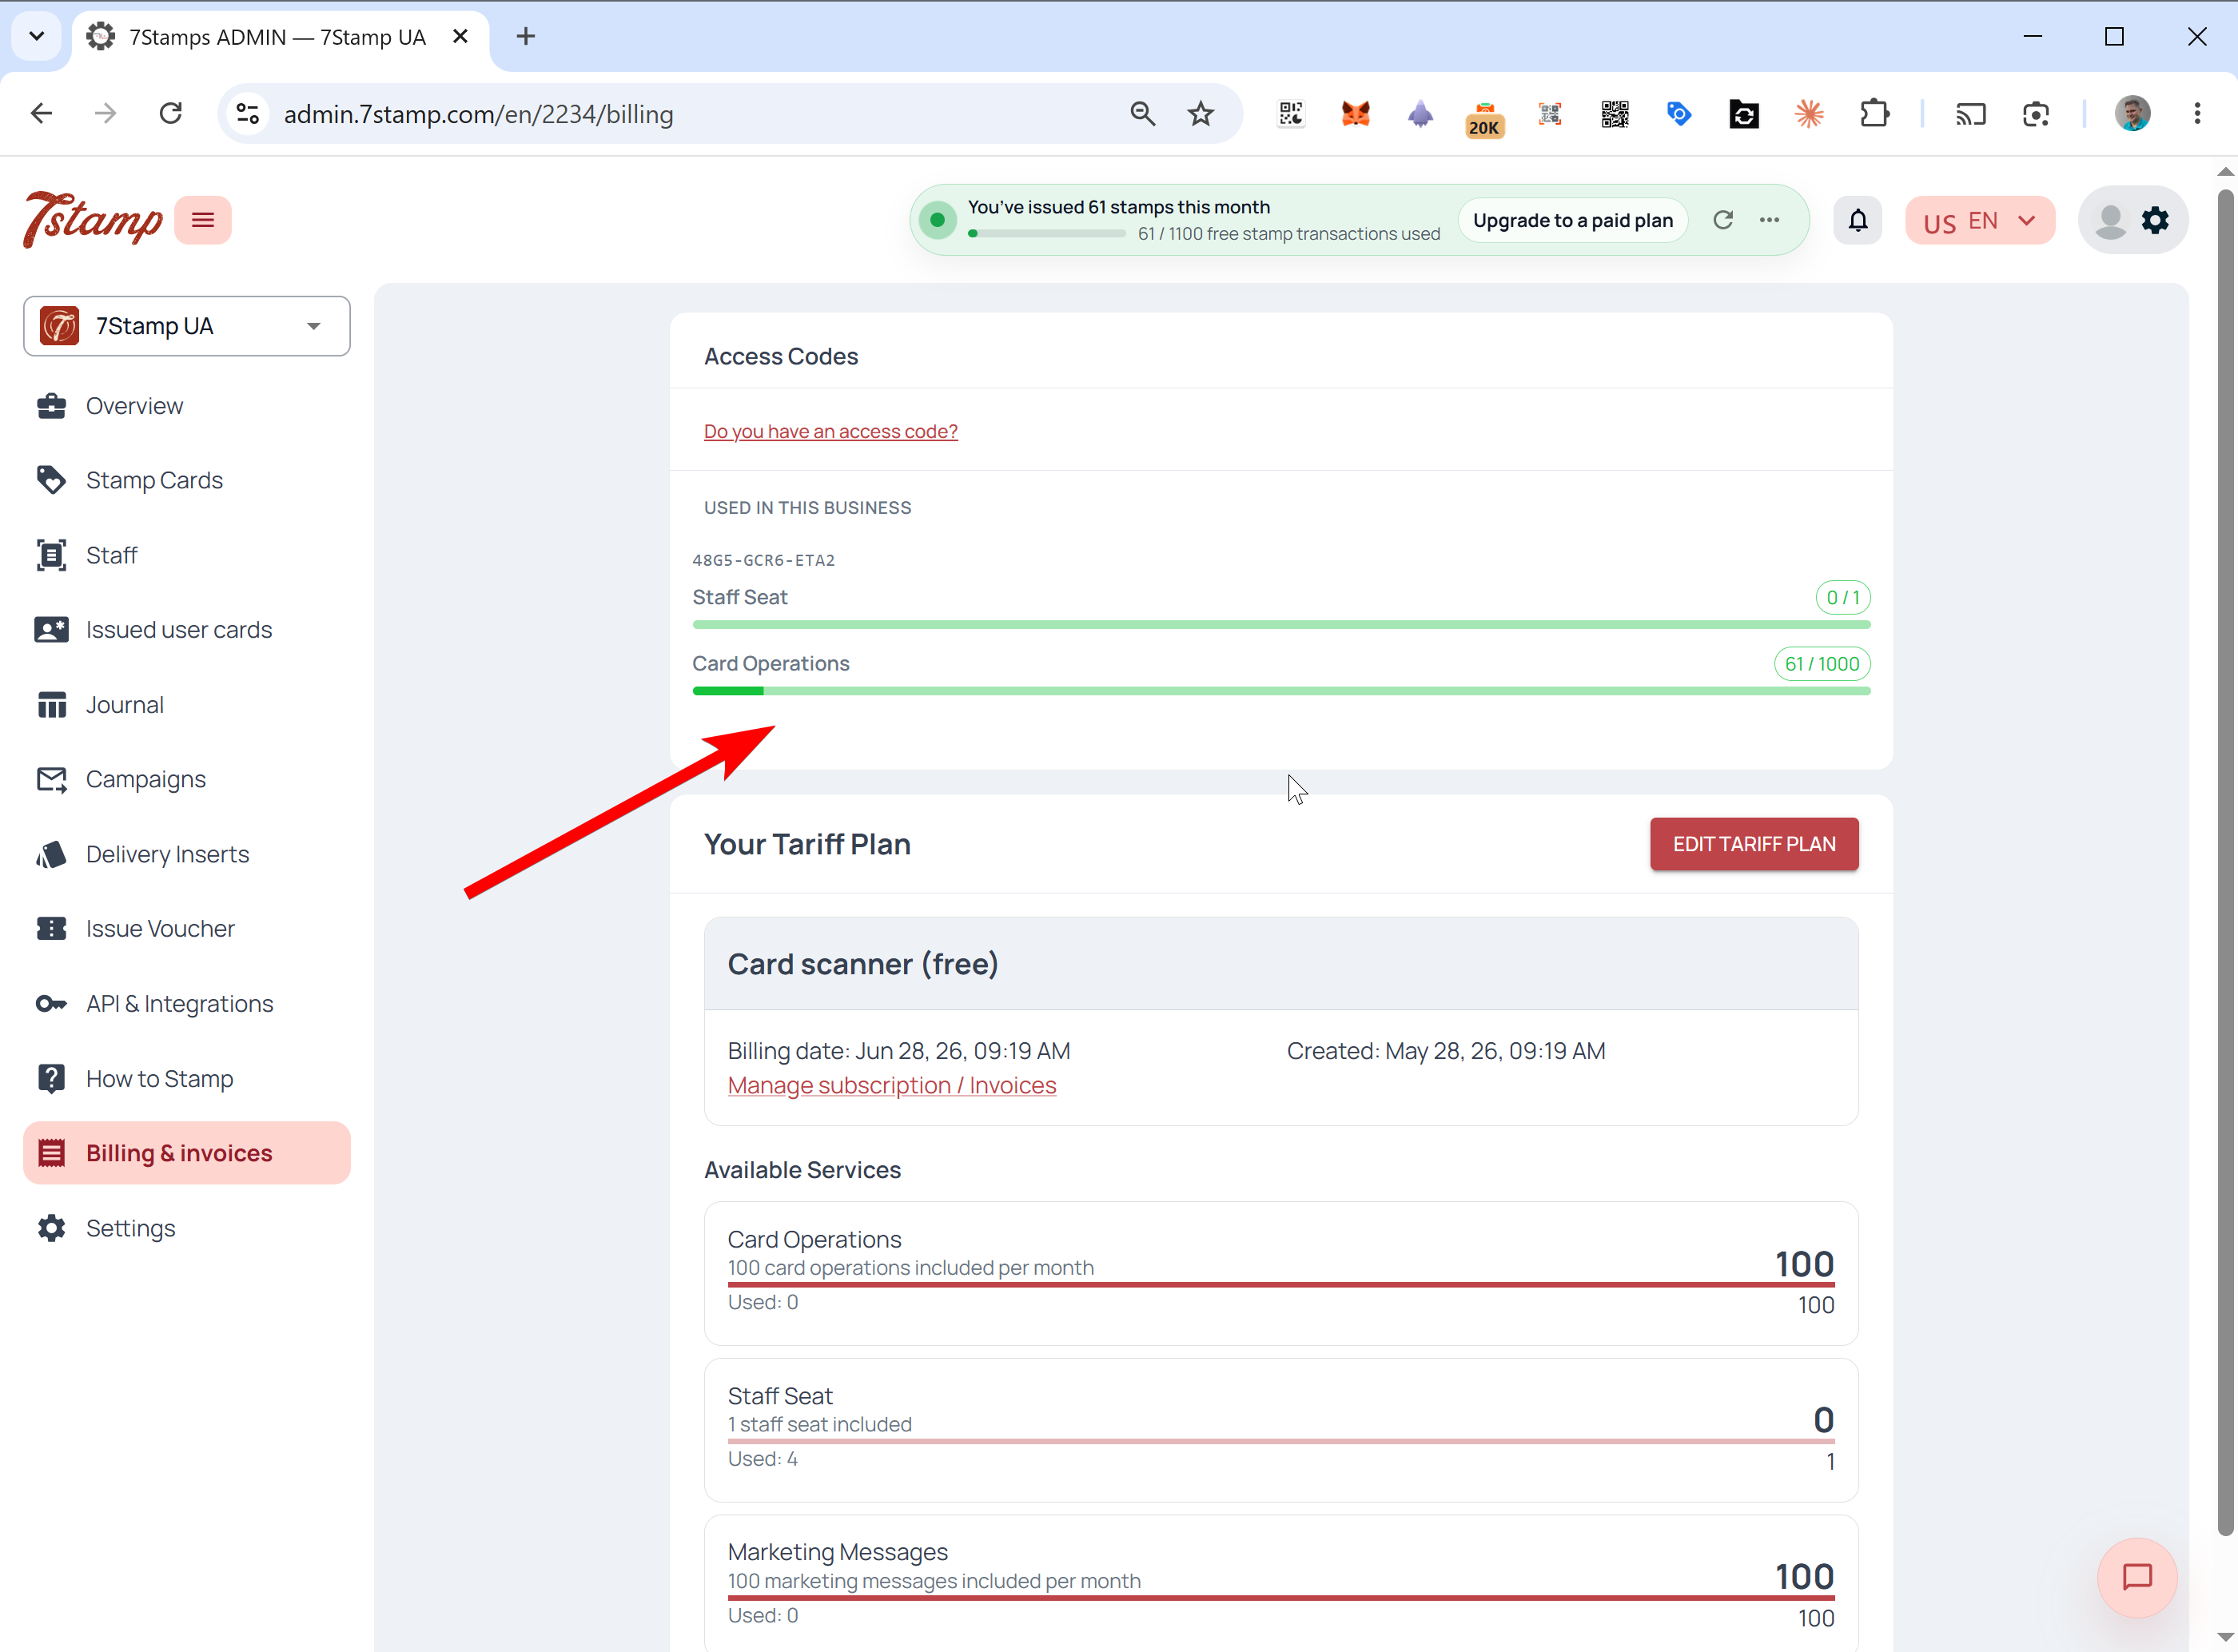Toggle the sidebar hamburger menu button

click(203, 220)
